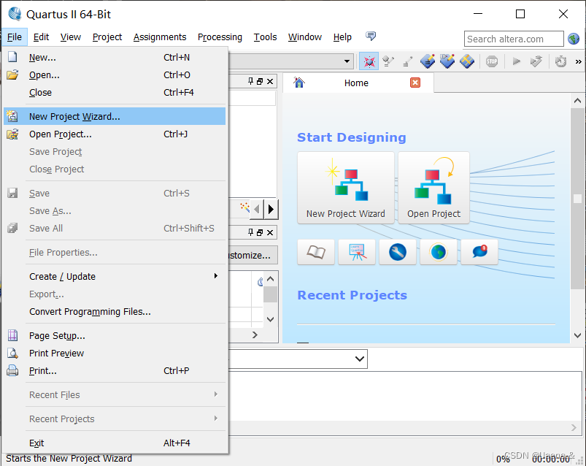Screen dimensions: 586x466
Task: Expand the Recent Projects submenu
Action: pyautogui.click(x=215, y=418)
